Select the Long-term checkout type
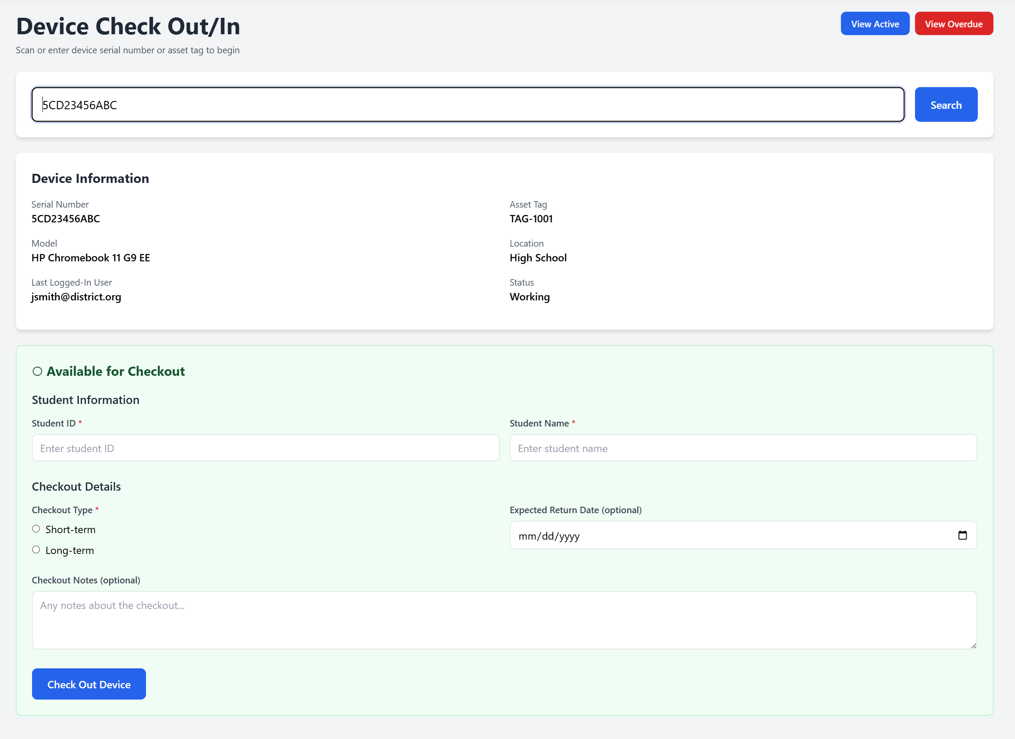This screenshot has width=1015, height=739. (x=36, y=549)
